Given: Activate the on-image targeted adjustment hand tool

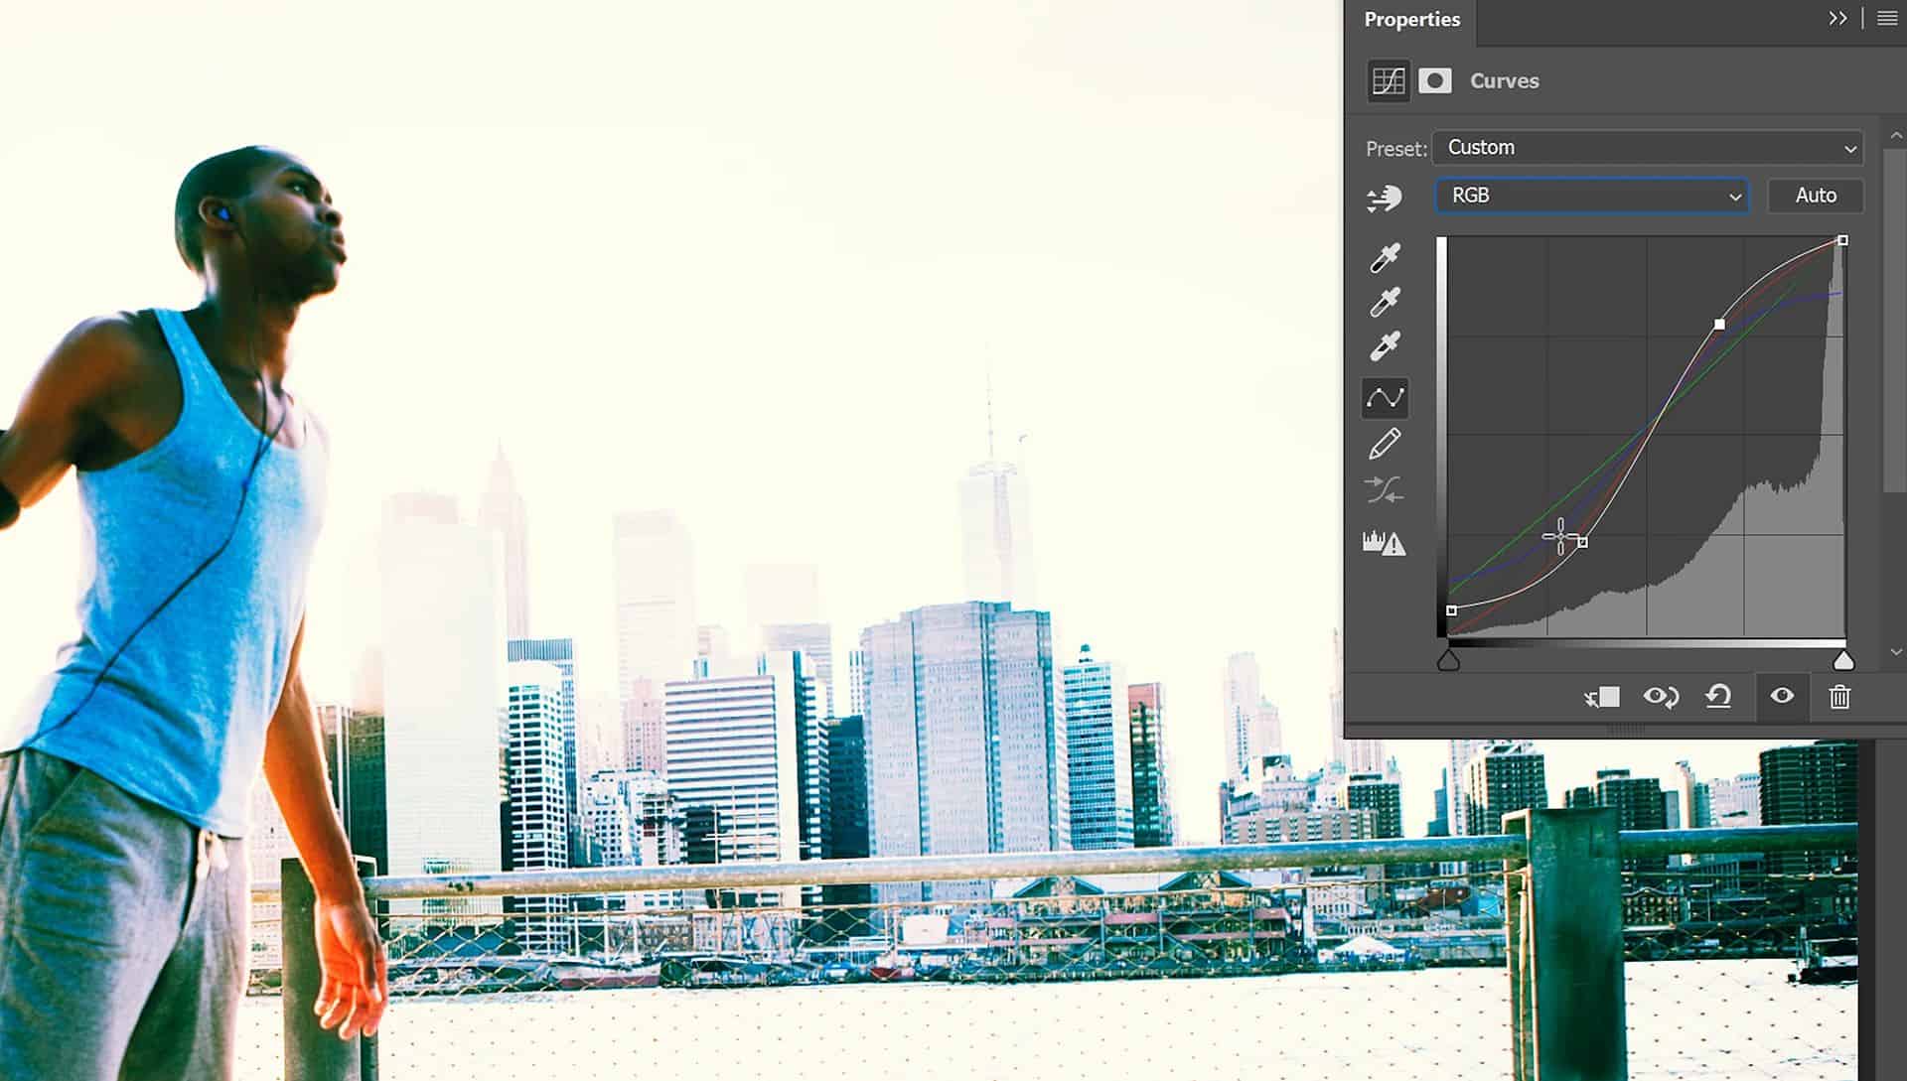Looking at the screenshot, I should 1385,199.
